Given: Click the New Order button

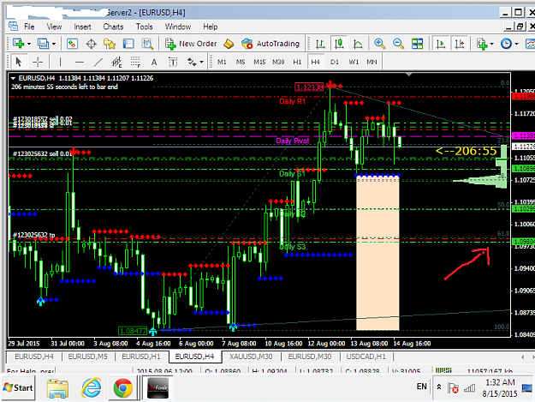Looking at the screenshot, I should (x=191, y=44).
